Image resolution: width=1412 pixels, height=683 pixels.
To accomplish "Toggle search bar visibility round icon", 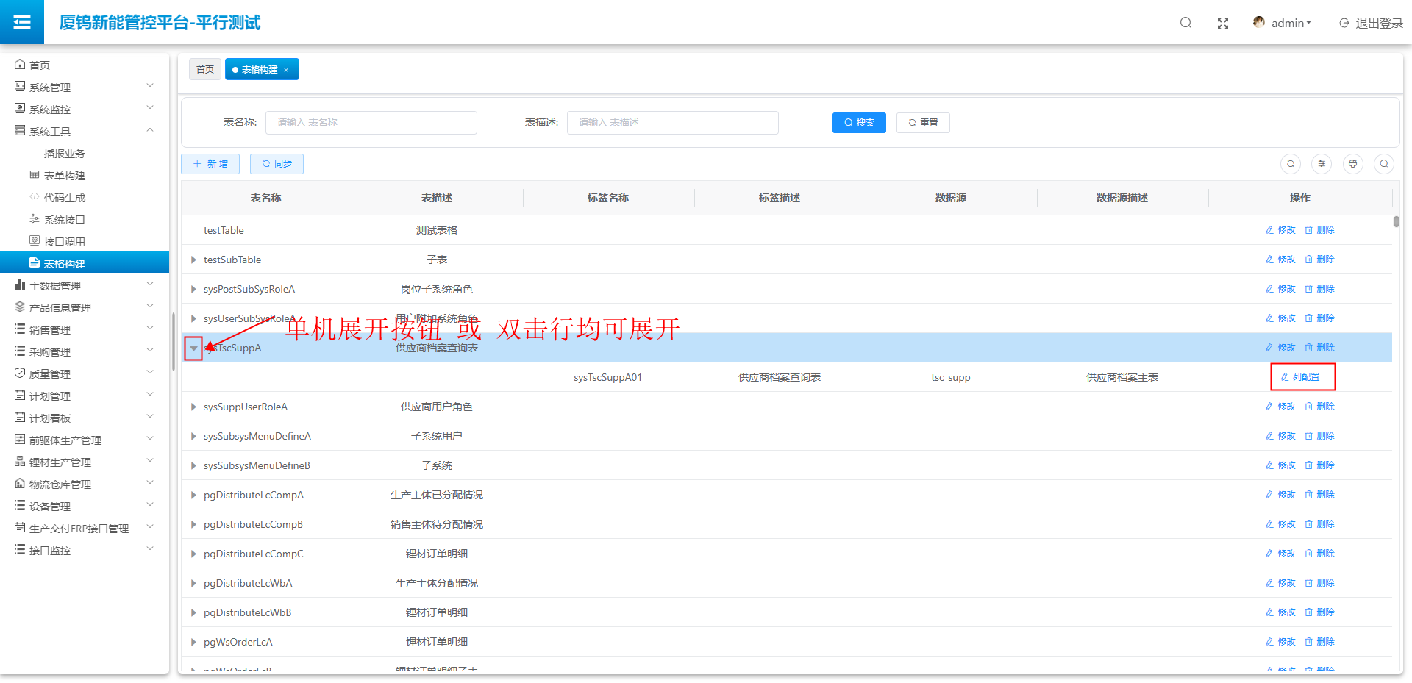I will click(1384, 164).
